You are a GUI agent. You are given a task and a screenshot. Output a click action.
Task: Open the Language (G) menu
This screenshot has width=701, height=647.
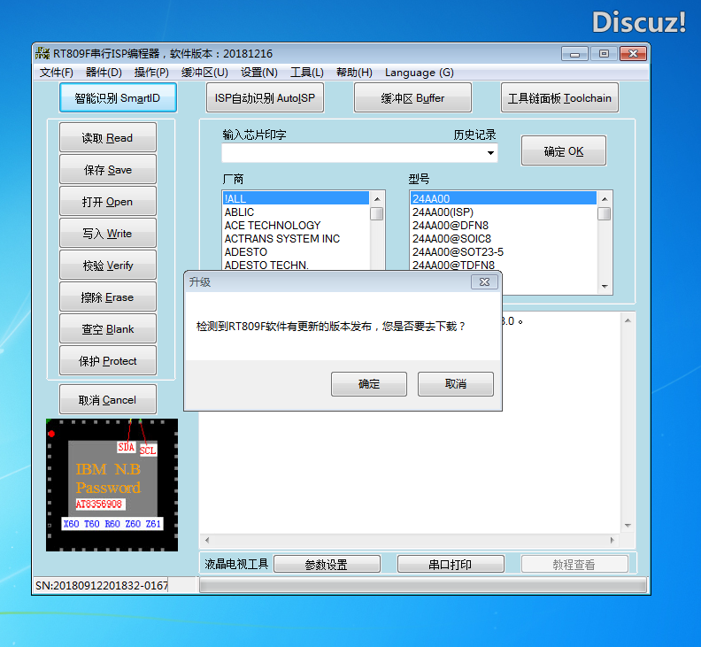420,72
